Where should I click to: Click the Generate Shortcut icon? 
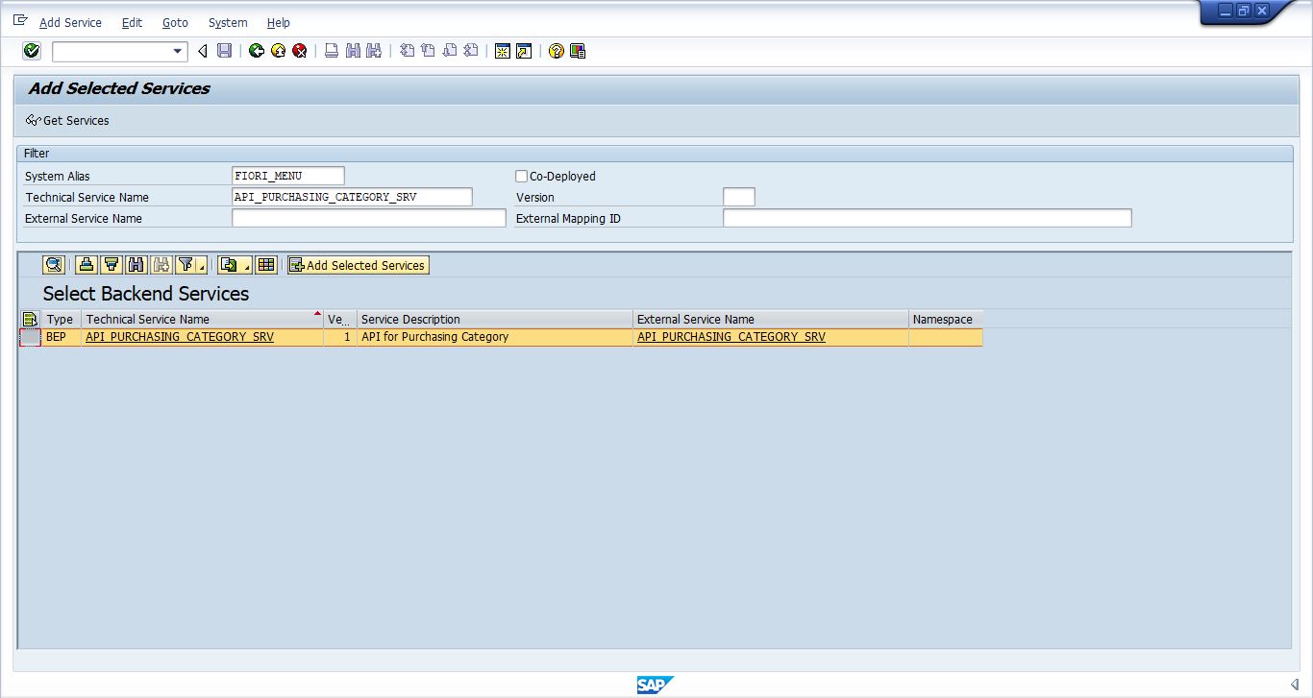point(524,51)
